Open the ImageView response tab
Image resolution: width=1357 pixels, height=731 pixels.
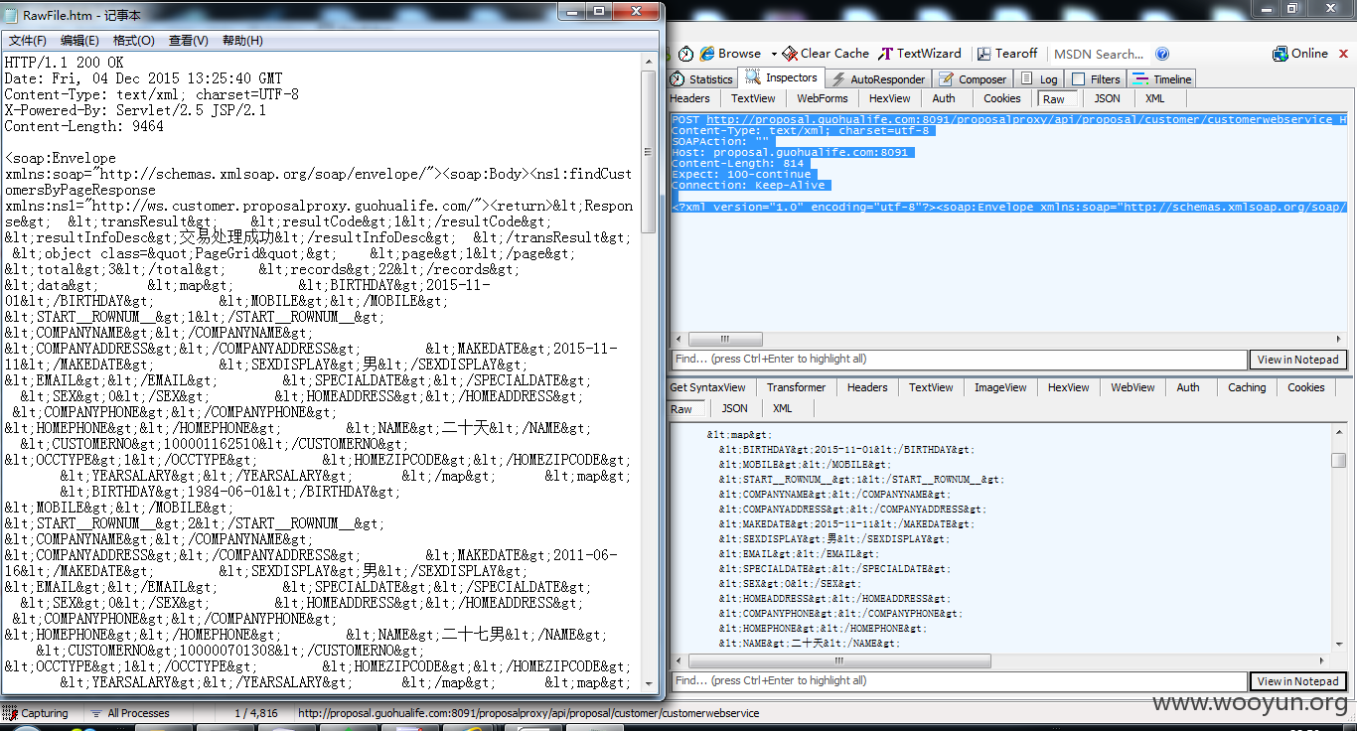click(1000, 387)
